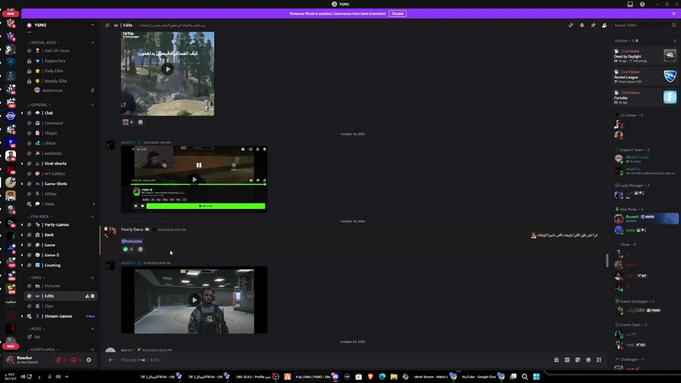
Task: Click the green checkmark reaction with 4
Action: [128, 249]
